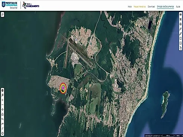This screenshot has width=183, height=137.
Task: Click the print map icon
Action: [x=180, y=24]
